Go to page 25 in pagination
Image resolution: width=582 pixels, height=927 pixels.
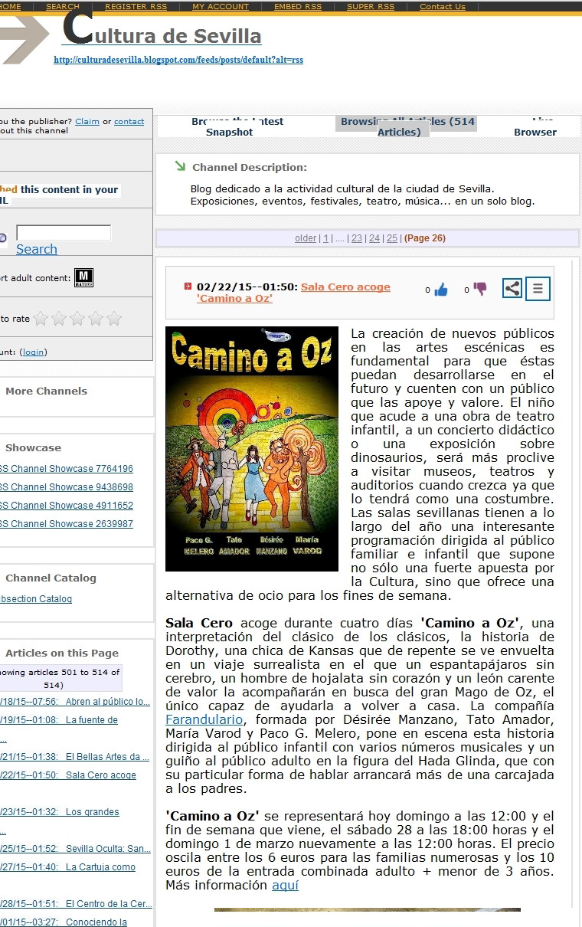tap(392, 238)
